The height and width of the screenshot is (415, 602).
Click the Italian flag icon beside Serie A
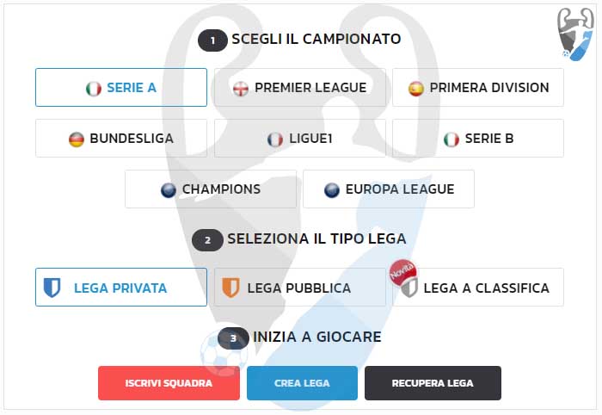tap(94, 88)
